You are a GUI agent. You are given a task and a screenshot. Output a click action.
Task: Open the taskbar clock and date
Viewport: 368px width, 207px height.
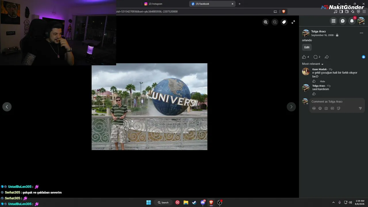click(360, 202)
